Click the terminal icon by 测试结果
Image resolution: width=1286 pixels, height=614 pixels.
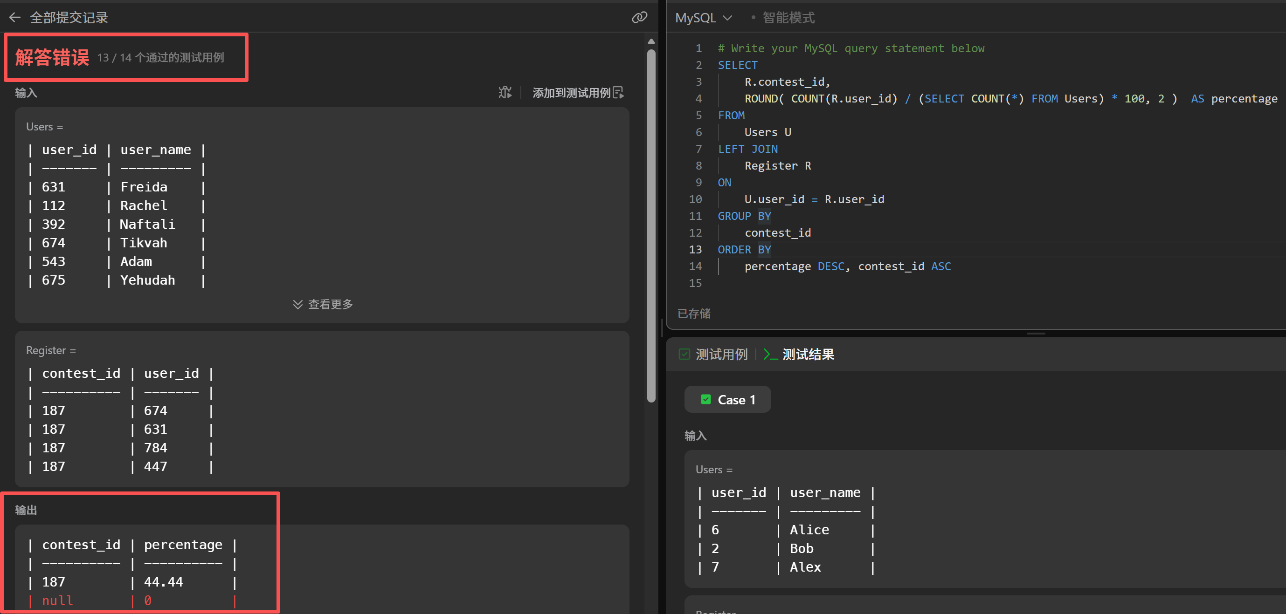770,355
